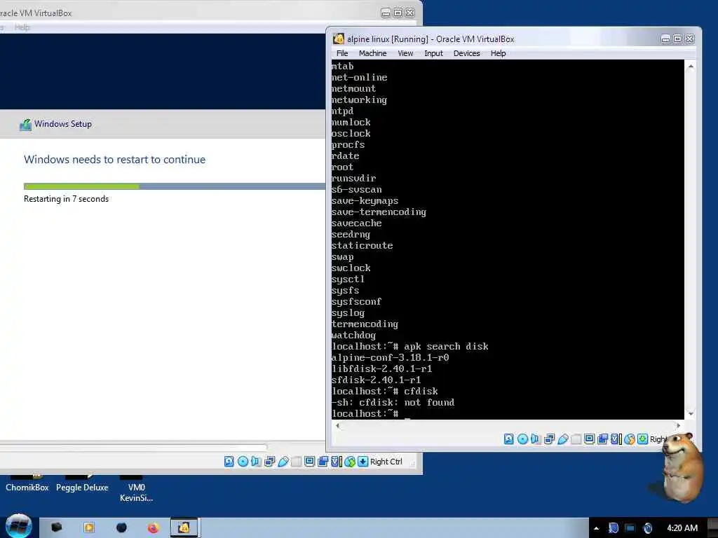This screenshot has height=538, width=718.
Task: Open Firefox from the taskbar
Action: (x=153, y=528)
